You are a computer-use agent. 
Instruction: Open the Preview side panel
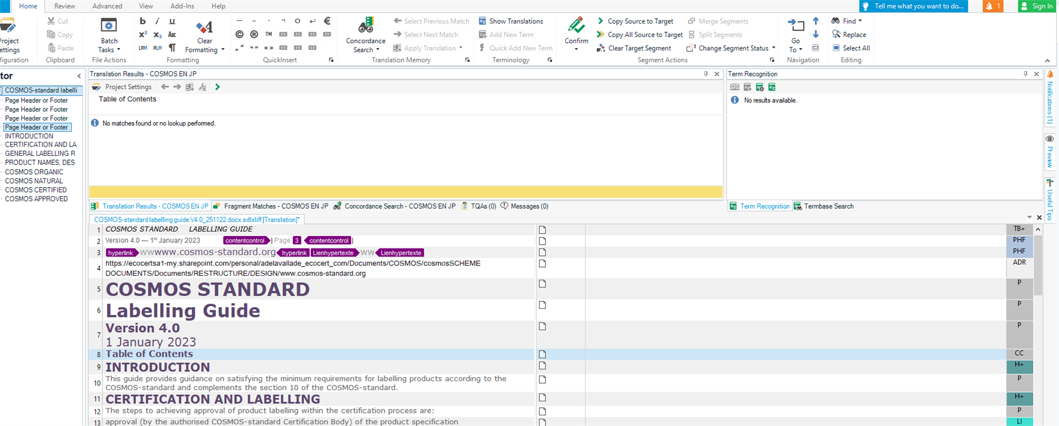[x=1050, y=151]
